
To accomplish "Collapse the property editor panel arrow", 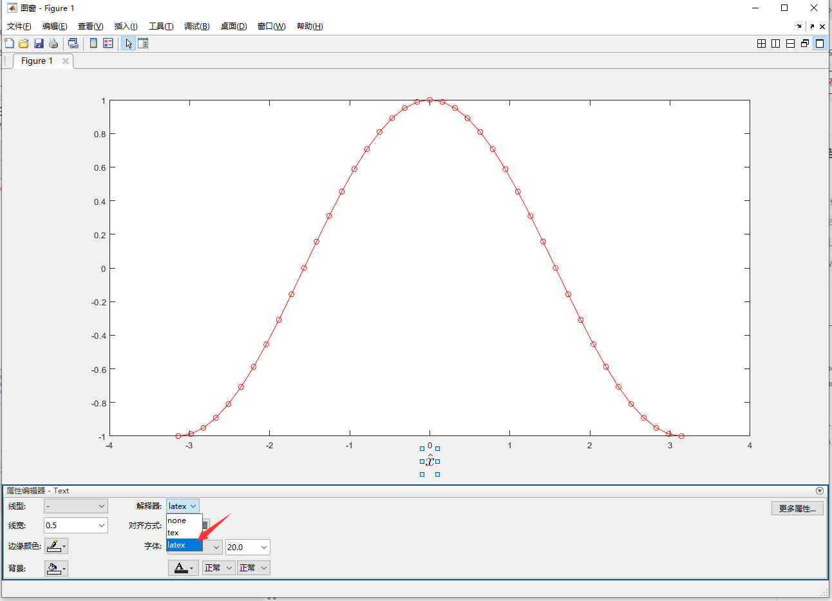I will 820,491.
